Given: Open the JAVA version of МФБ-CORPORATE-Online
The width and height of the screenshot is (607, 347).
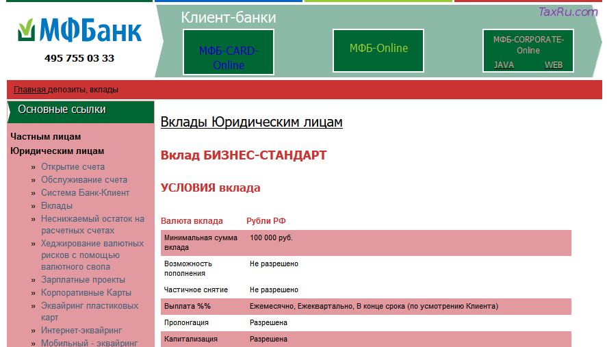Looking at the screenshot, I should [504, 65].
